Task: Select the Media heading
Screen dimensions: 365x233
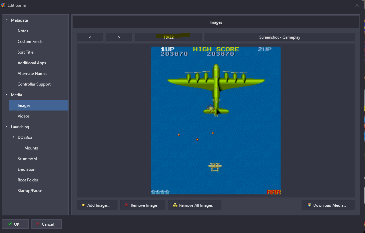Action: pyautogui.click(x=17, y=95)
